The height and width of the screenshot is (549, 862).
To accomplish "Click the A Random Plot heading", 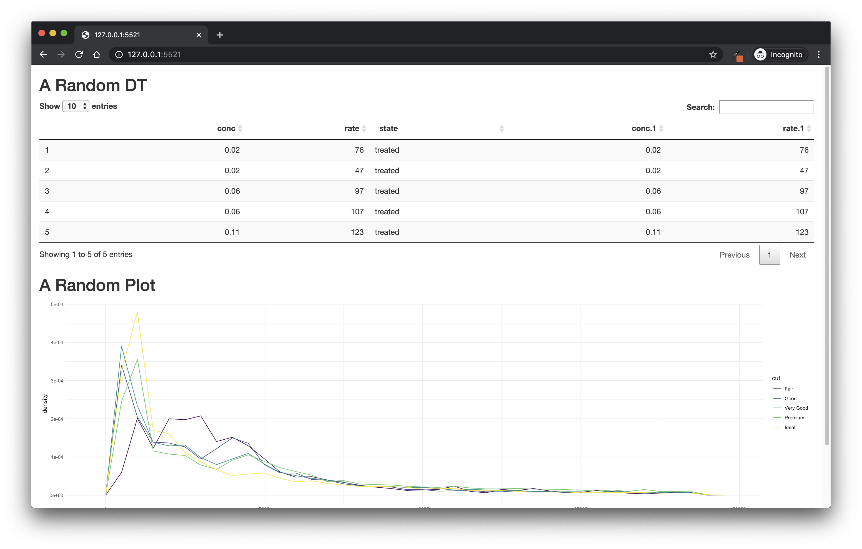I will click(97, 285).
